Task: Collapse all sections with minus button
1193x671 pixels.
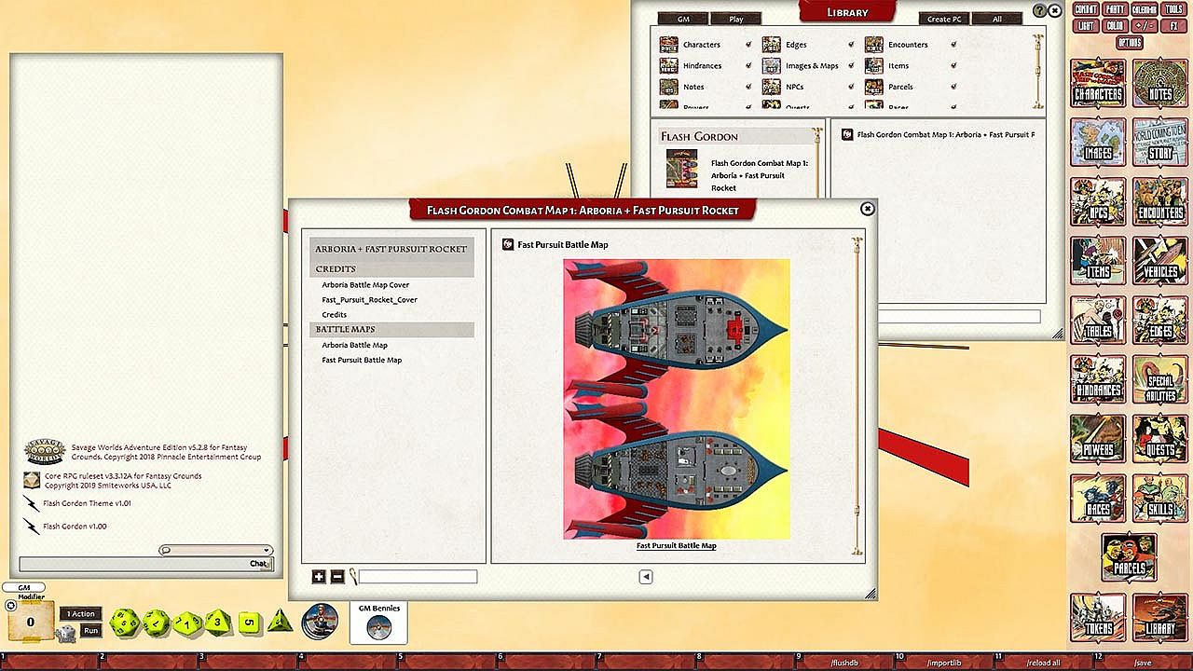Action: click(x=337, y=577)
